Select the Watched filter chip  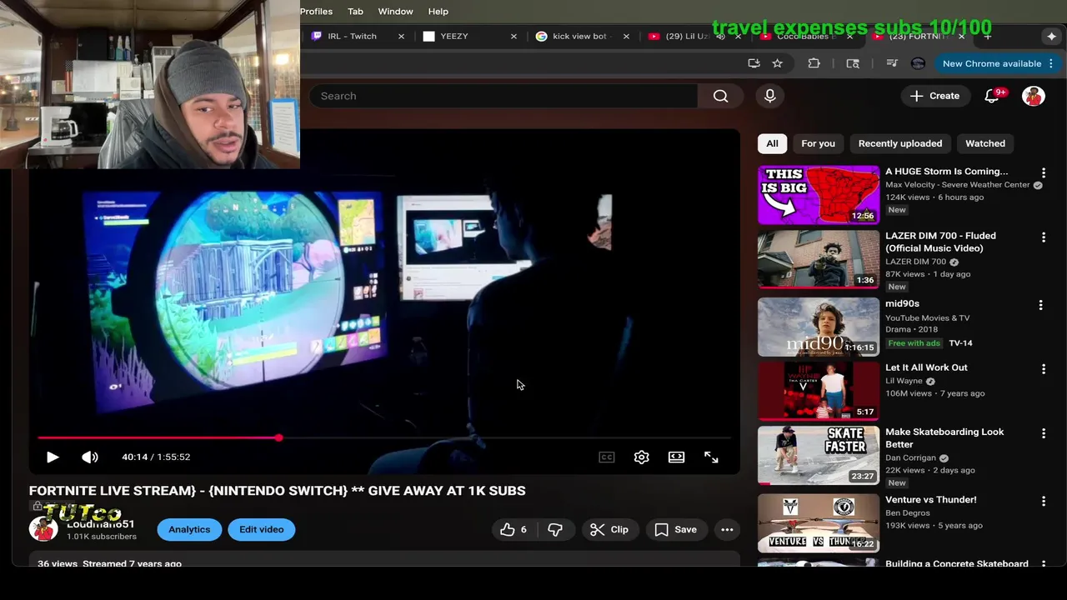tap(985, 143)
